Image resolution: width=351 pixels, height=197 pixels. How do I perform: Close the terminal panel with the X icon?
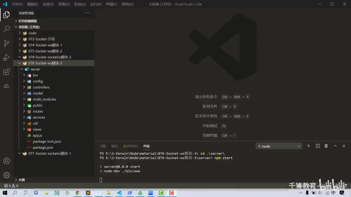click(344, 146)
